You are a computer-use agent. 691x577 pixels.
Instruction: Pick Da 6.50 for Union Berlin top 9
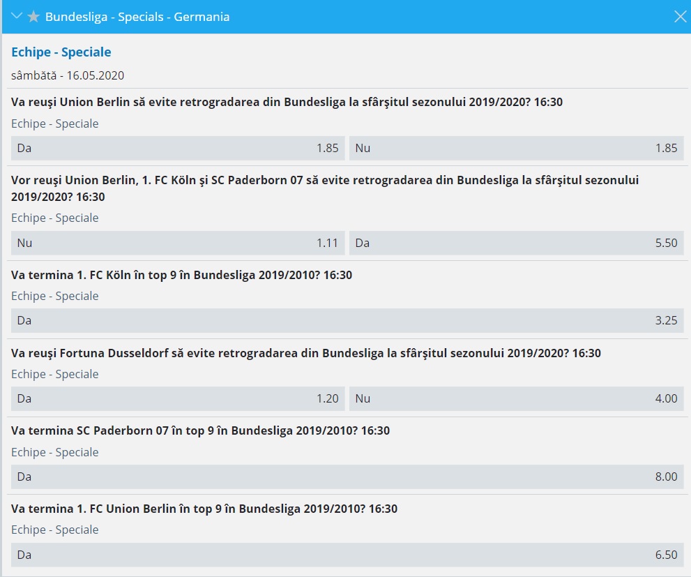(347, 555)
